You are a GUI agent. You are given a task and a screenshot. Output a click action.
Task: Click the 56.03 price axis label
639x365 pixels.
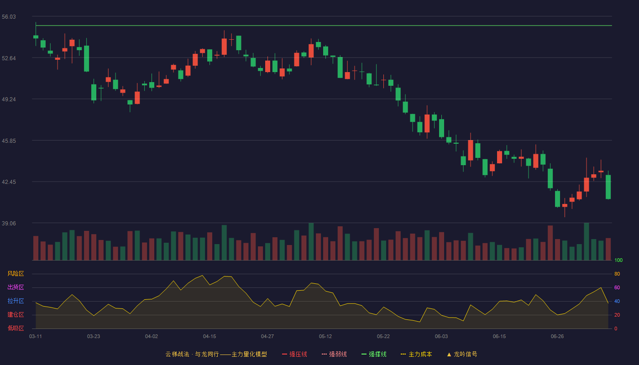(9, 17)
